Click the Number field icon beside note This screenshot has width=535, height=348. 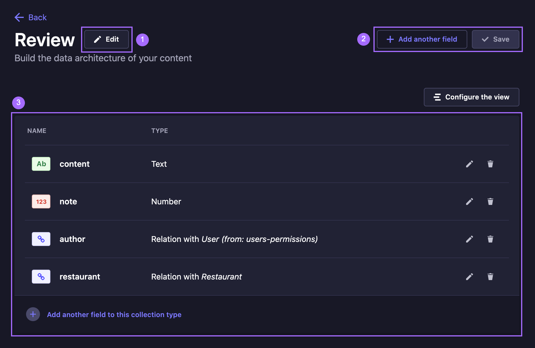[x=41, y=201]
